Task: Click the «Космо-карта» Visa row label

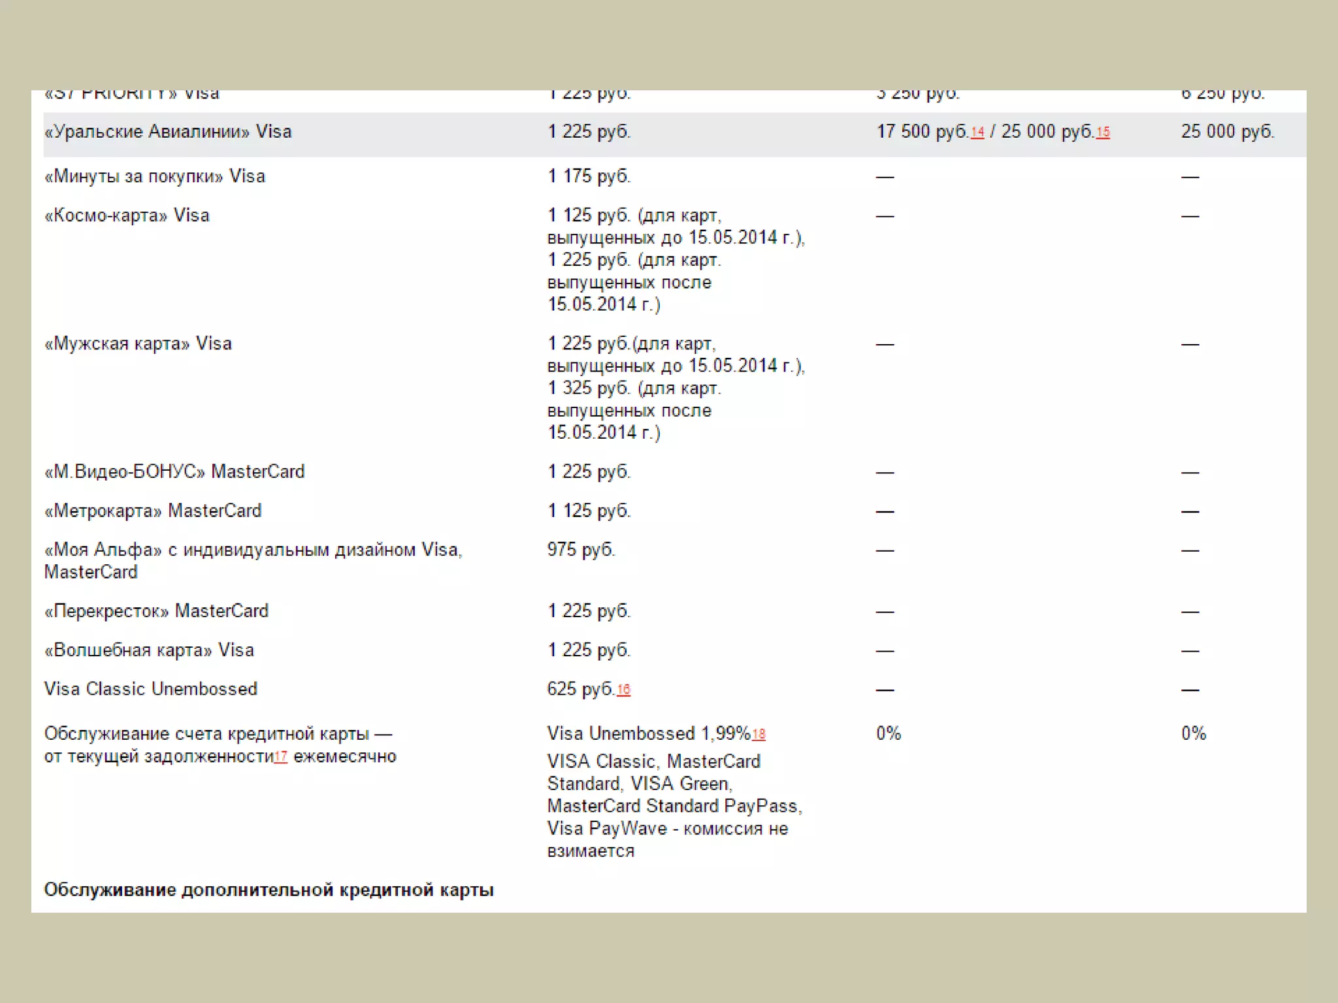Action: pyautogui.click(x=127, y=215)
